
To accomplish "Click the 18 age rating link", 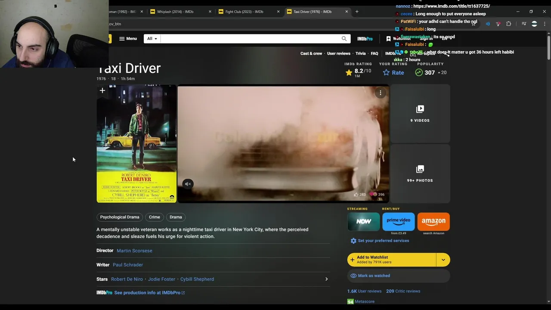I will pos(113,79).
